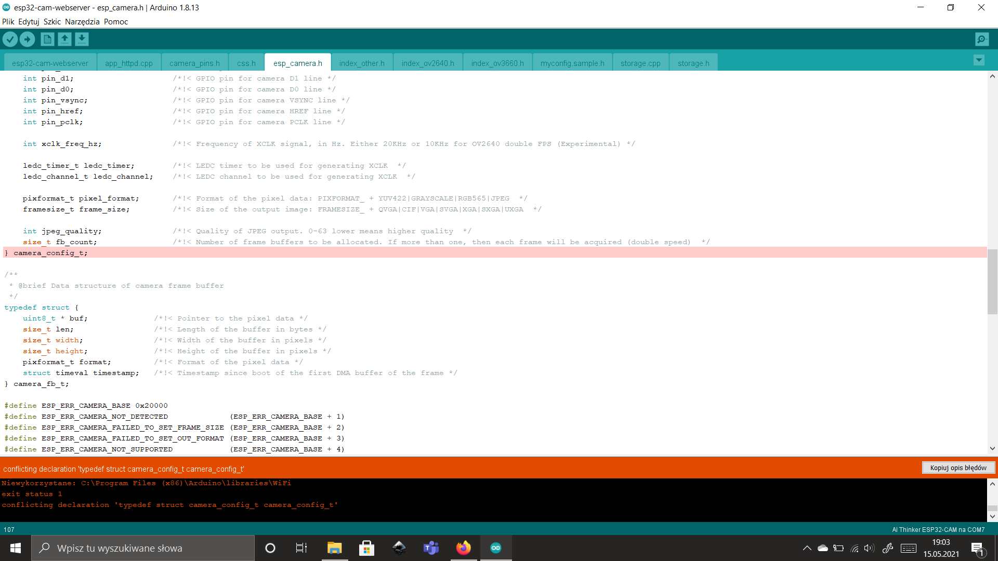Click 'ESP_ERR_CAMERA_NOT_DETECTED' define line
The height and width of the screenshot is (561, 998).
(174, 417)
